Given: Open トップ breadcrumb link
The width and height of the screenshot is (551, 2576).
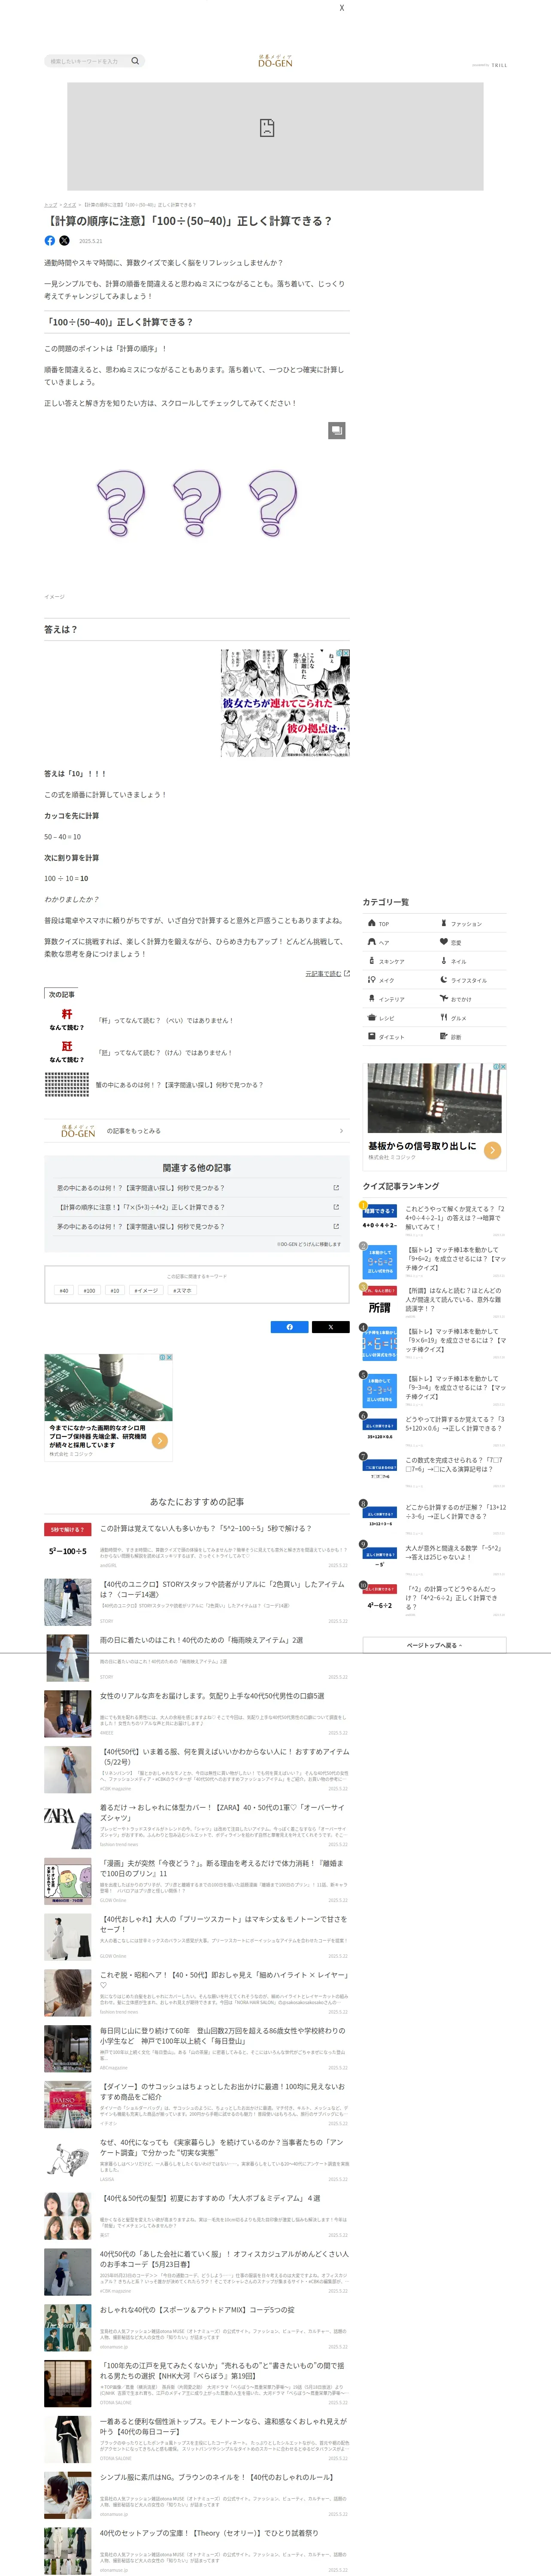Looking at the screenshot, I should coord(50,204).
